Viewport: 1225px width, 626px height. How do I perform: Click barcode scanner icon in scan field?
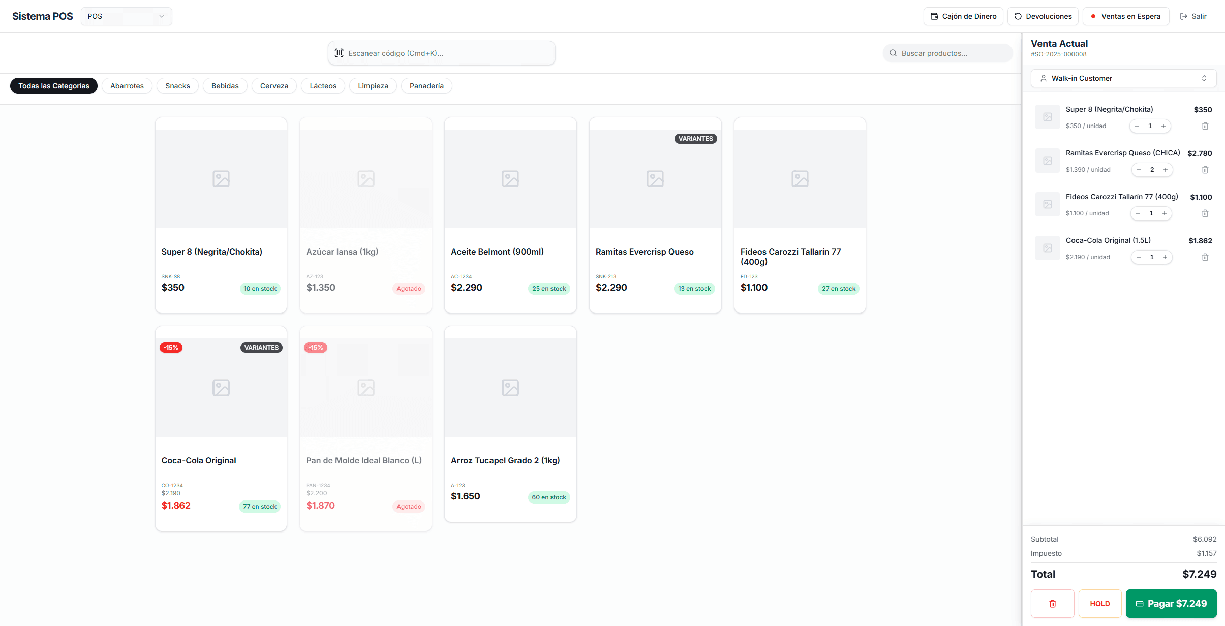coord(339,53)
